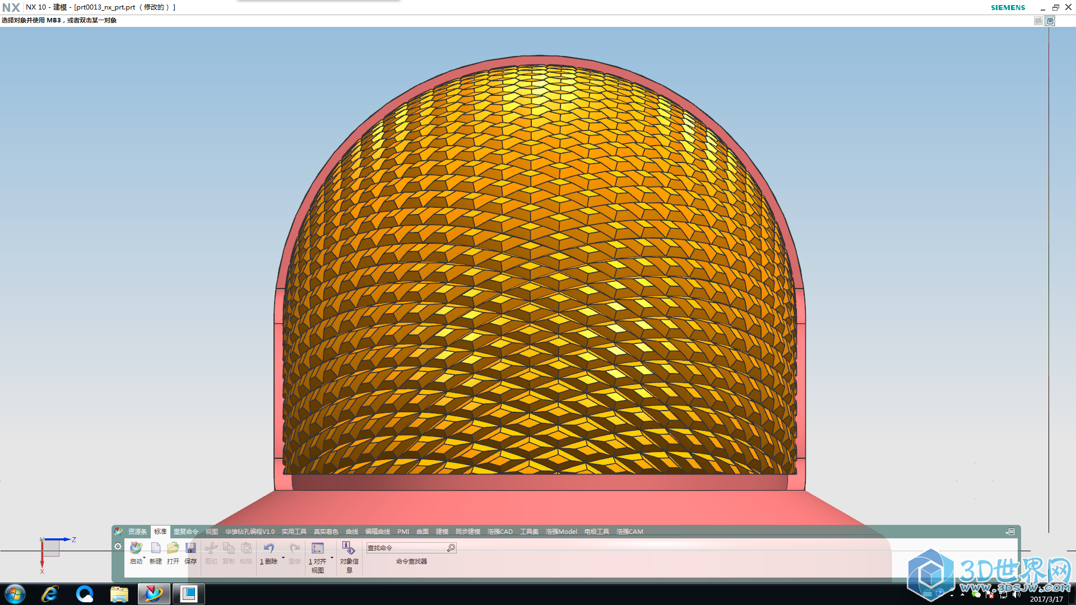Click the 打开 (Open) folder icon
The image size is (1076, 605).
coord(173,548)
